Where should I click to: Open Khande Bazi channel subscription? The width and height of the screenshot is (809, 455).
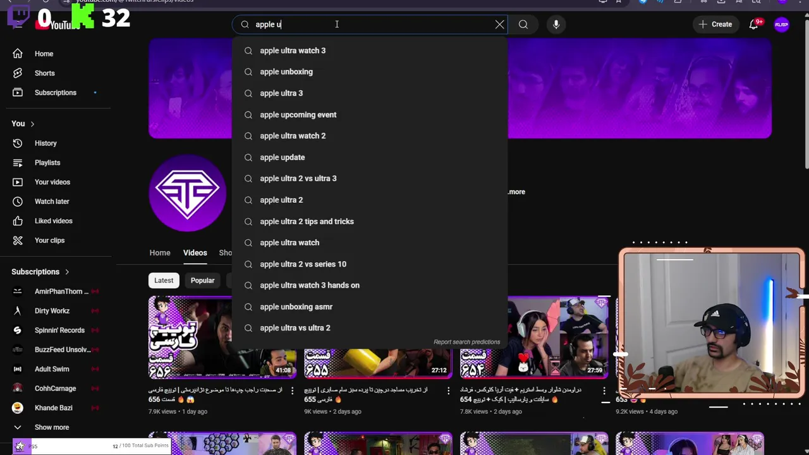click(x=56, y=408)
